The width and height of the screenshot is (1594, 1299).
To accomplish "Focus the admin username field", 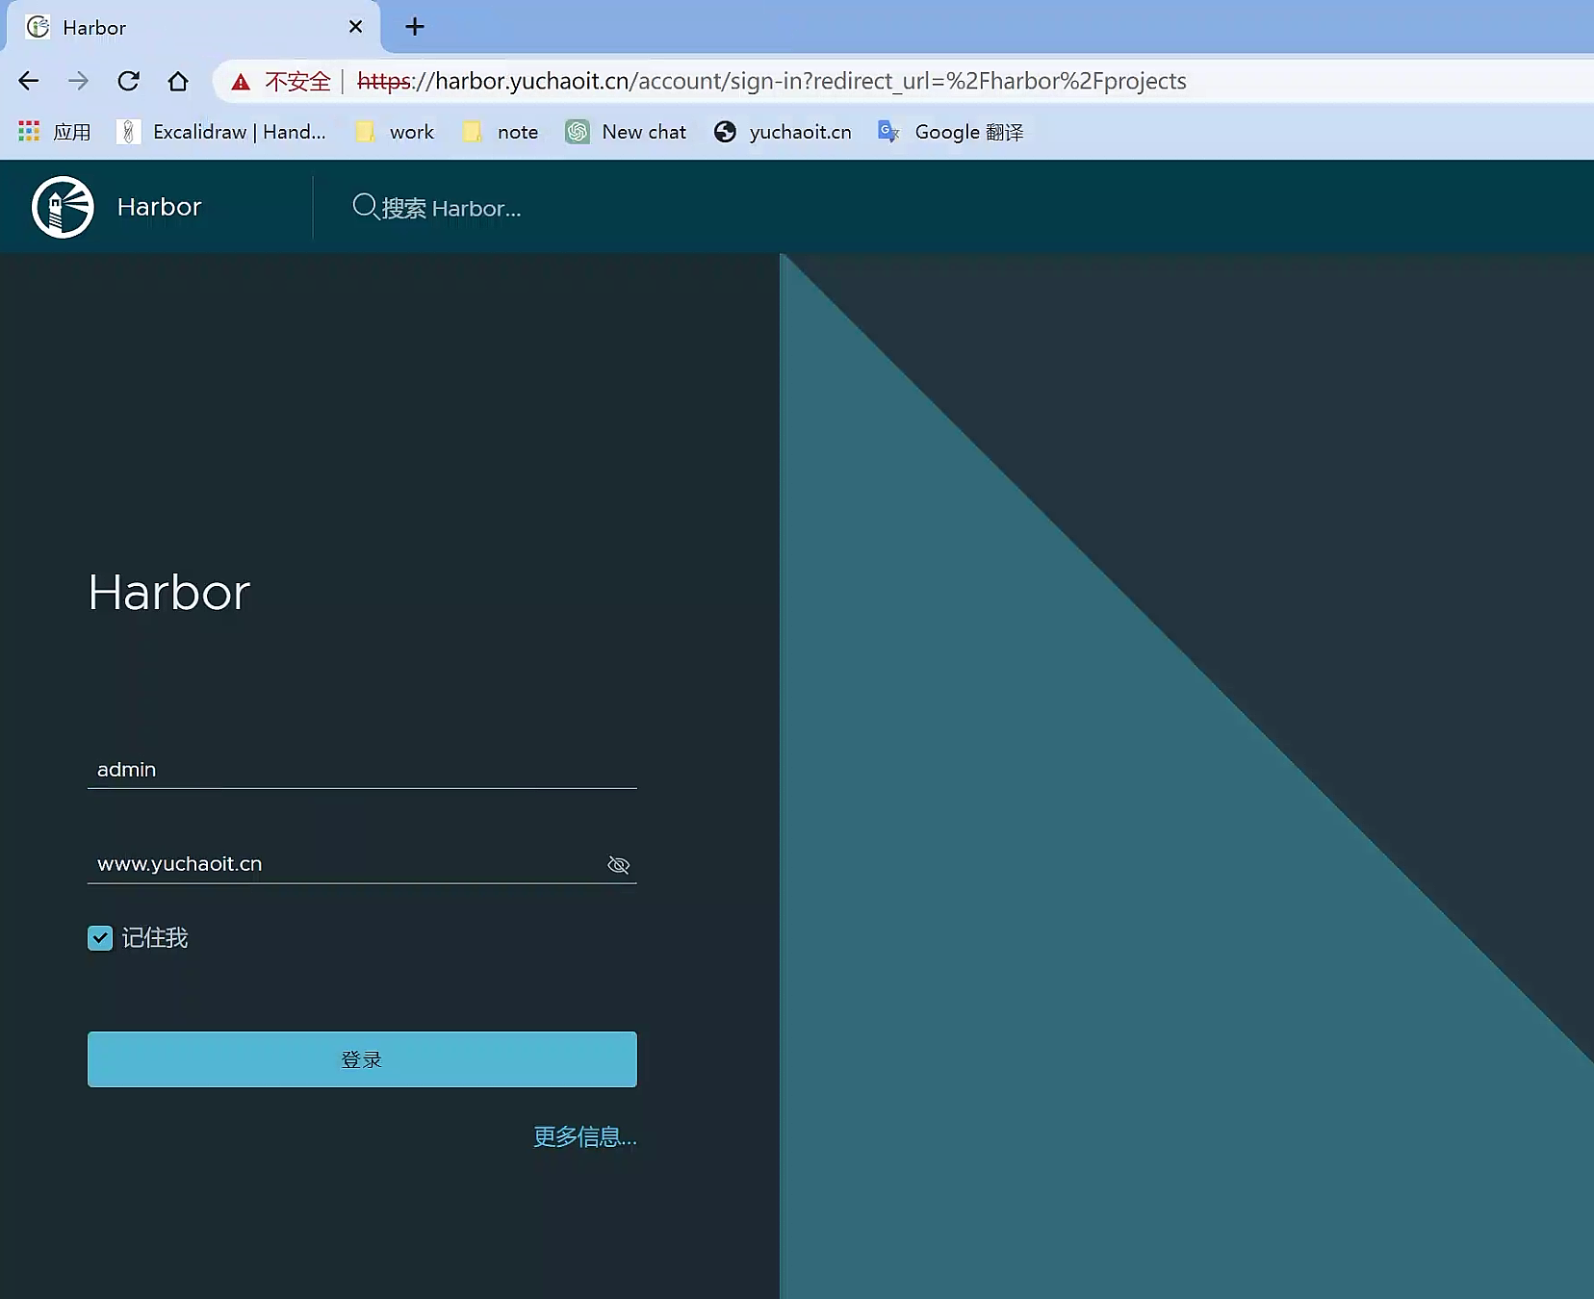I will click(x=361, y=770).
